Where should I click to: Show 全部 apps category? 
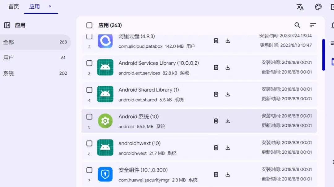pos(35,42)
